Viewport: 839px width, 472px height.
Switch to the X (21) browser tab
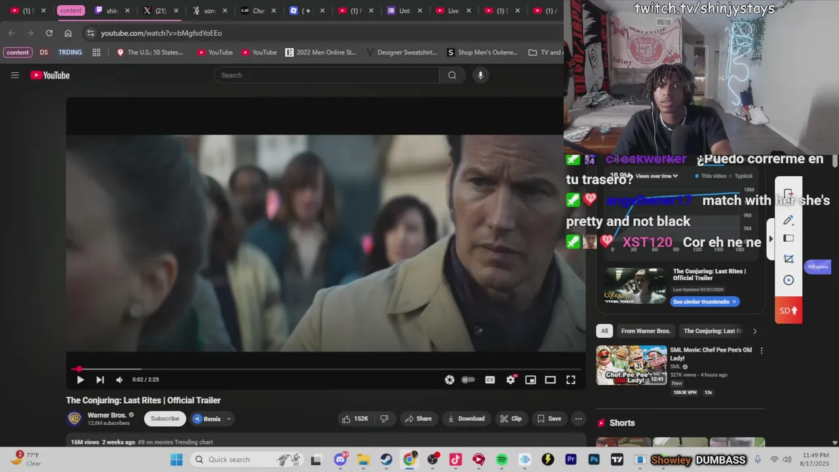pos(155,10)
